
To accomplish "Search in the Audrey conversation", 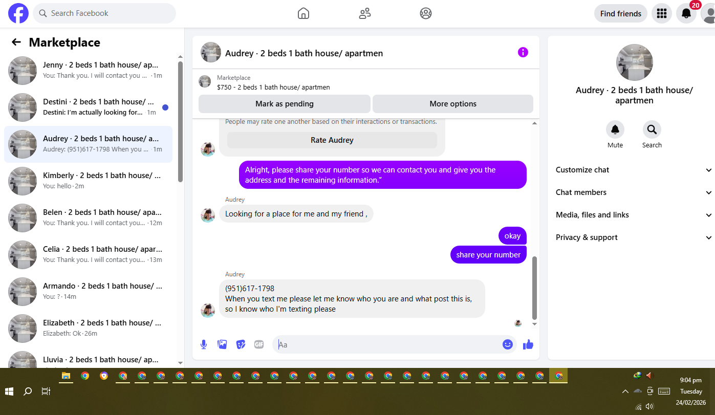I will (x=652, y=130).
